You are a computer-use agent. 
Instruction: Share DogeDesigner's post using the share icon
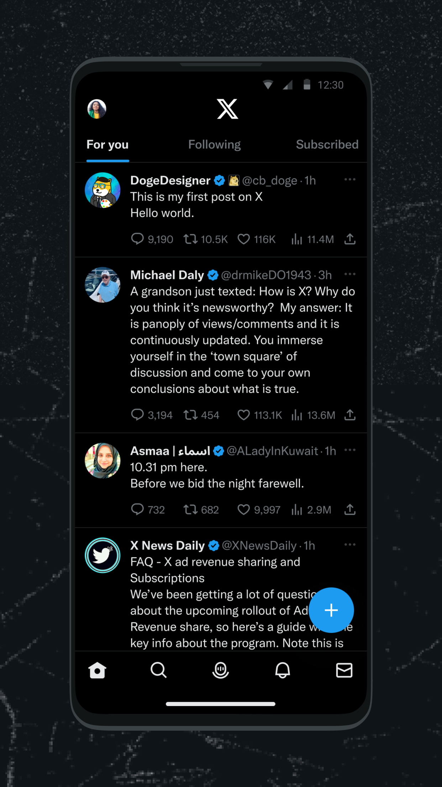[x=350, y=239]
